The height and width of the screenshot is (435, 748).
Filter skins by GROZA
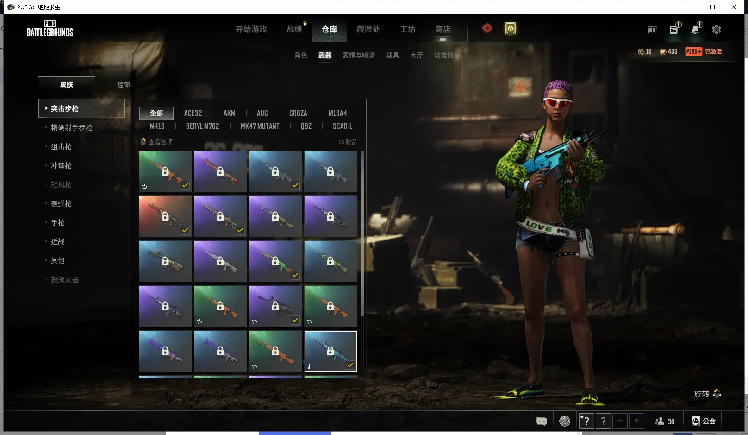(x=298, y=113)
